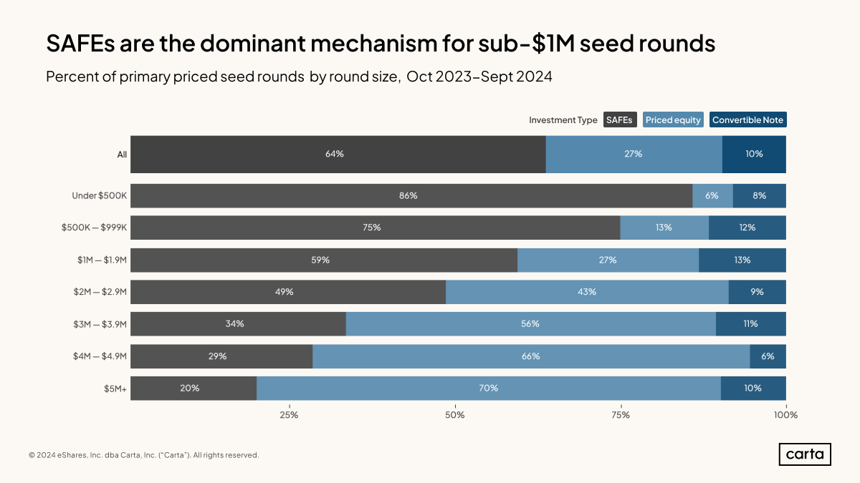Click the 66% segment in $4M—$4.9M row
Viewport: 860px width, 483px height.
[x=531, y=356]
